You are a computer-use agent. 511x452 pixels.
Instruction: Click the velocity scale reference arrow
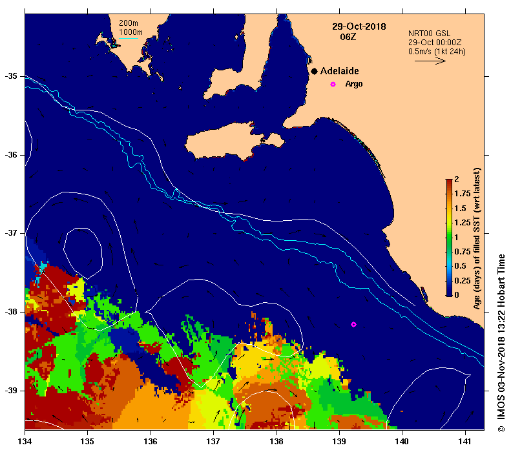point(430,61)
